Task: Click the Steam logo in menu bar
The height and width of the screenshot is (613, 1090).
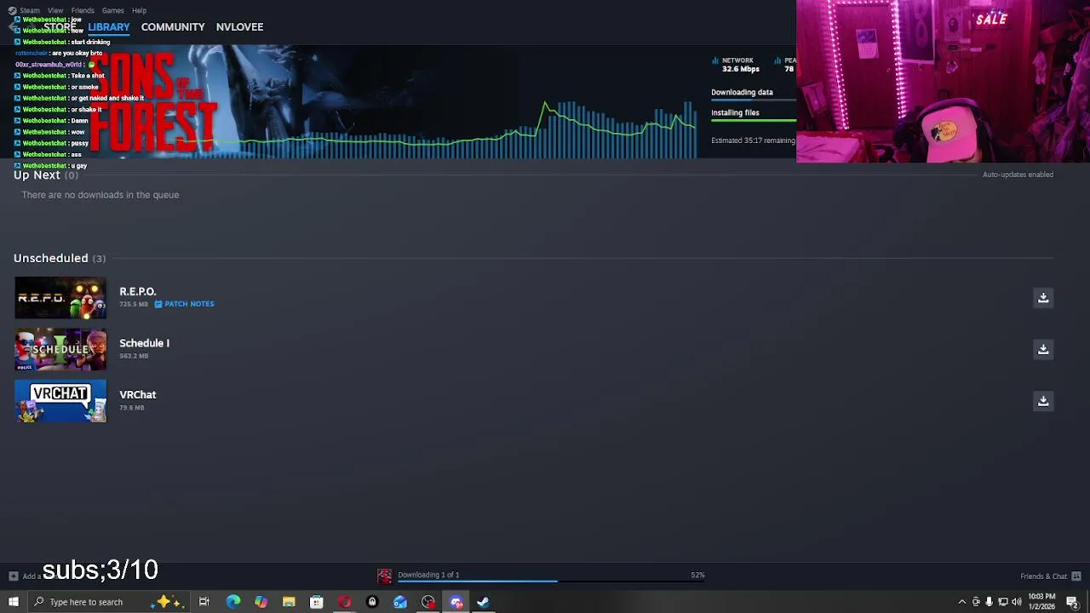Action: pyautogui.click(x=12, y=10)
